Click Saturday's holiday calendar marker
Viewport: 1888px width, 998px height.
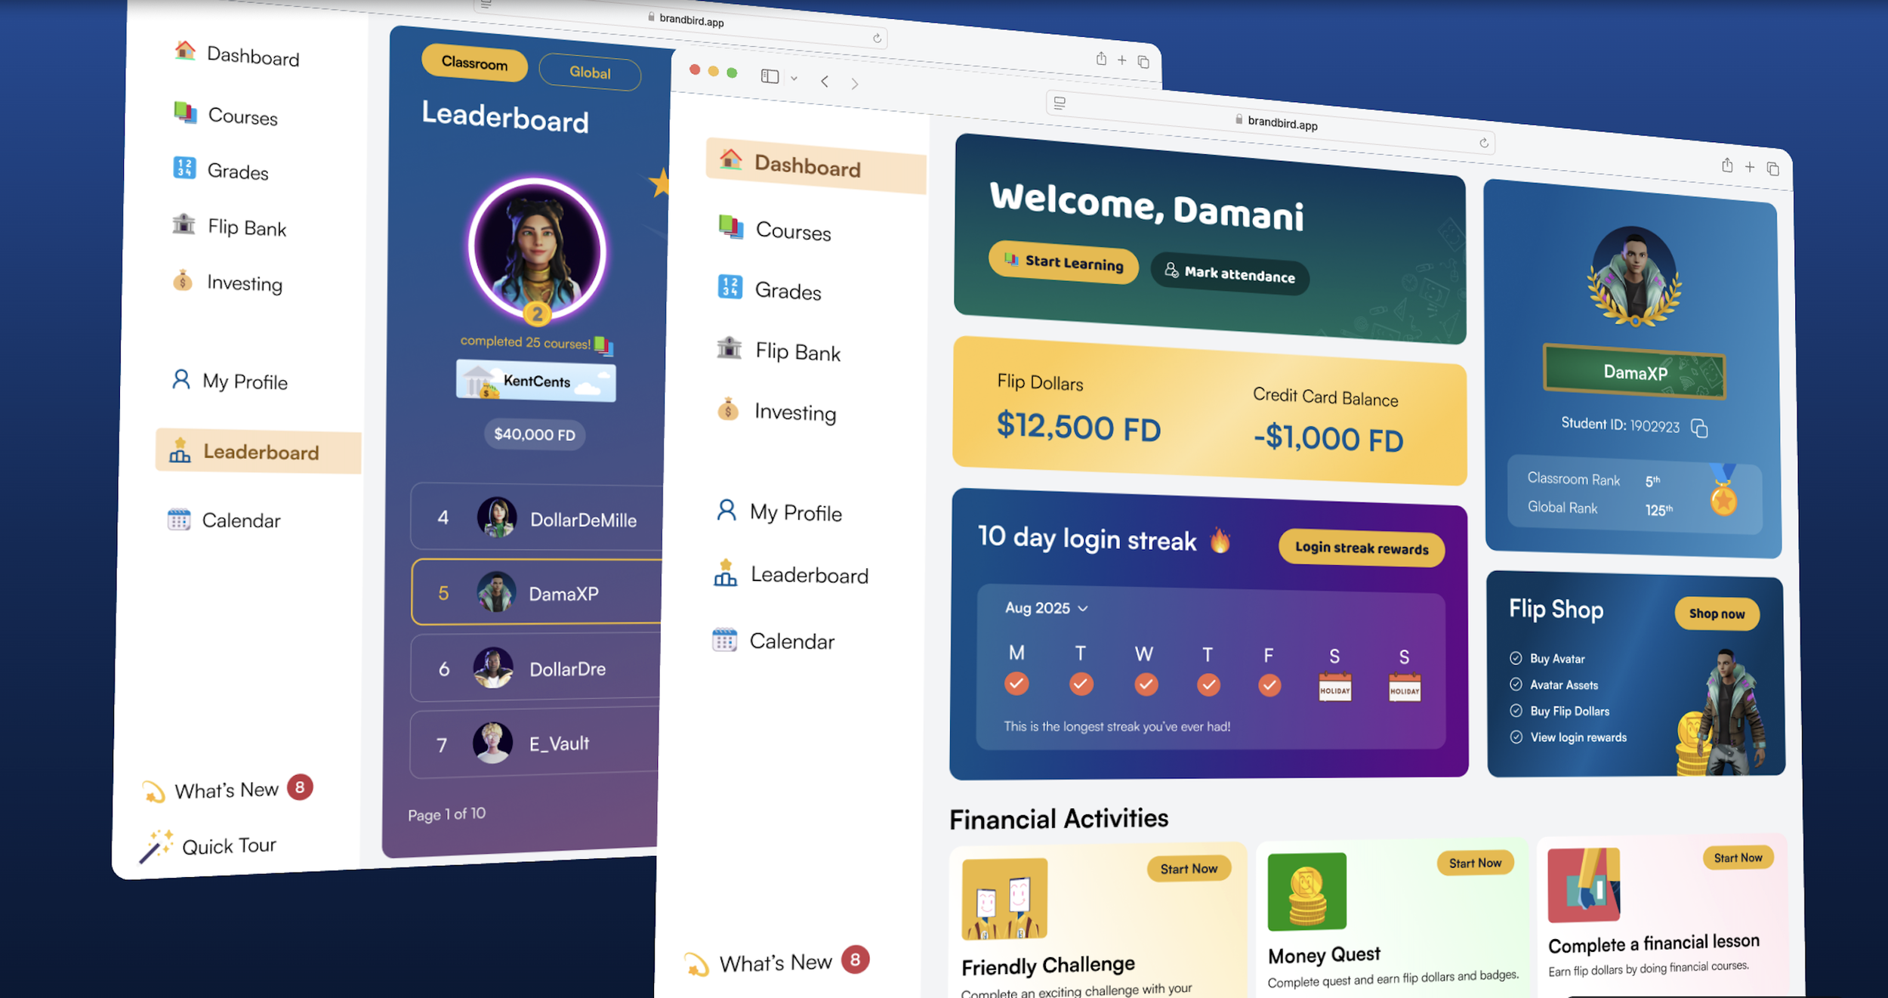(1334, 687)
